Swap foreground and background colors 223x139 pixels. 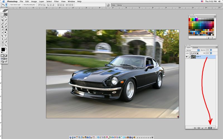pos(6,48)
